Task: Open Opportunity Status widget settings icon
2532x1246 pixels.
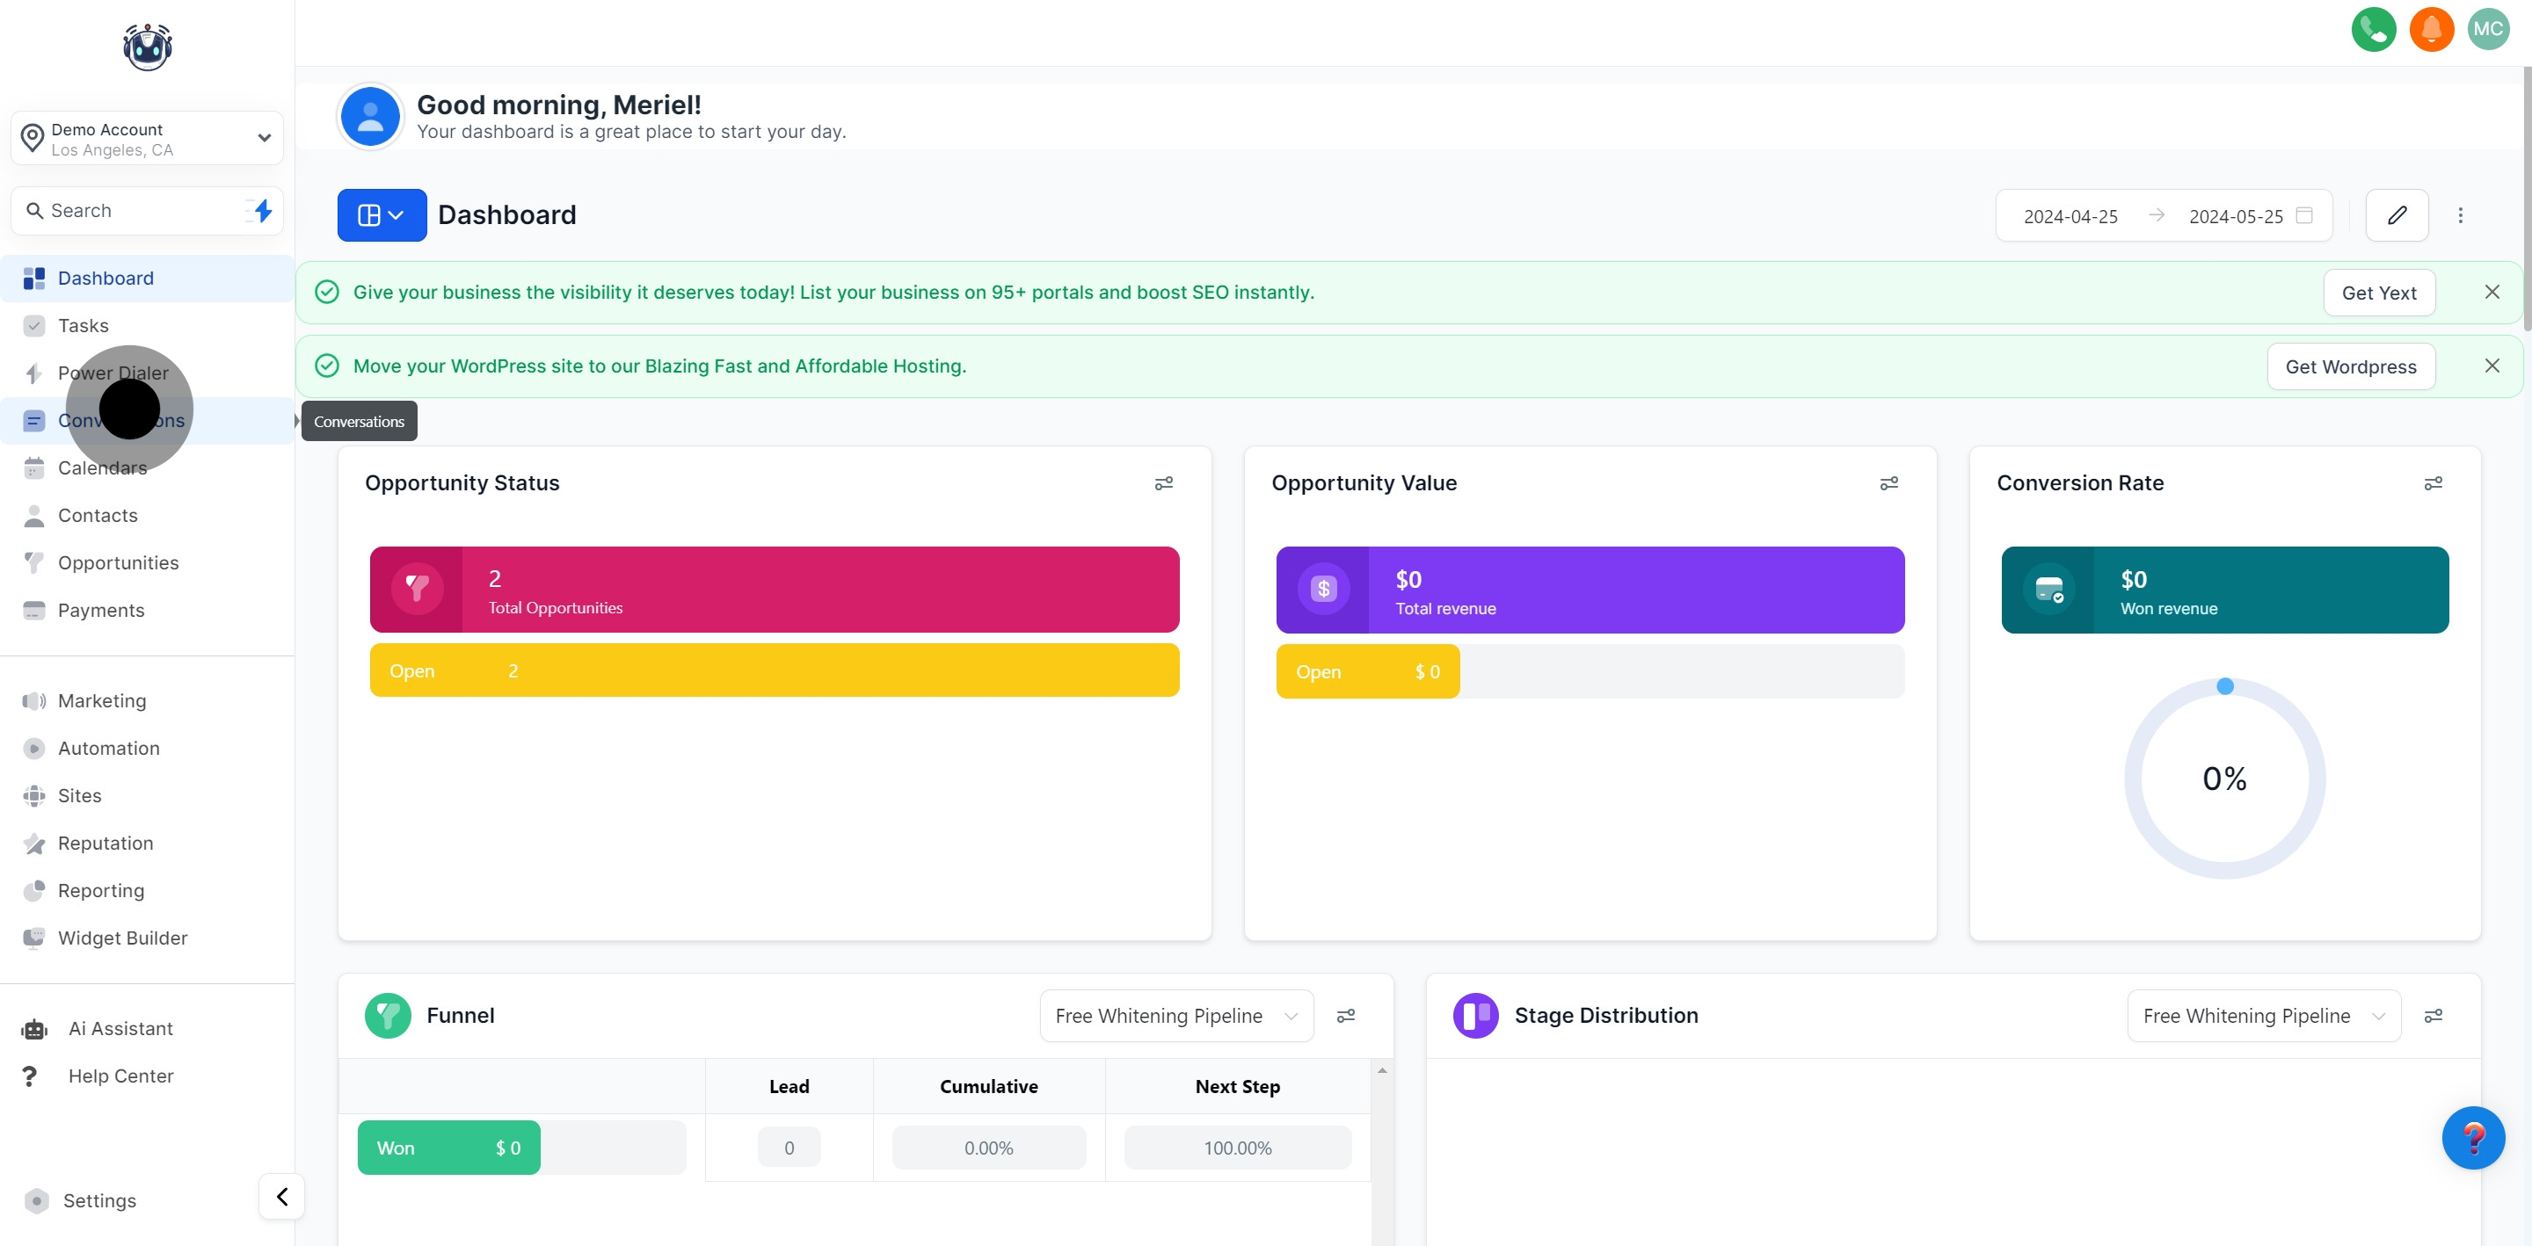Action: point(1164,483)
